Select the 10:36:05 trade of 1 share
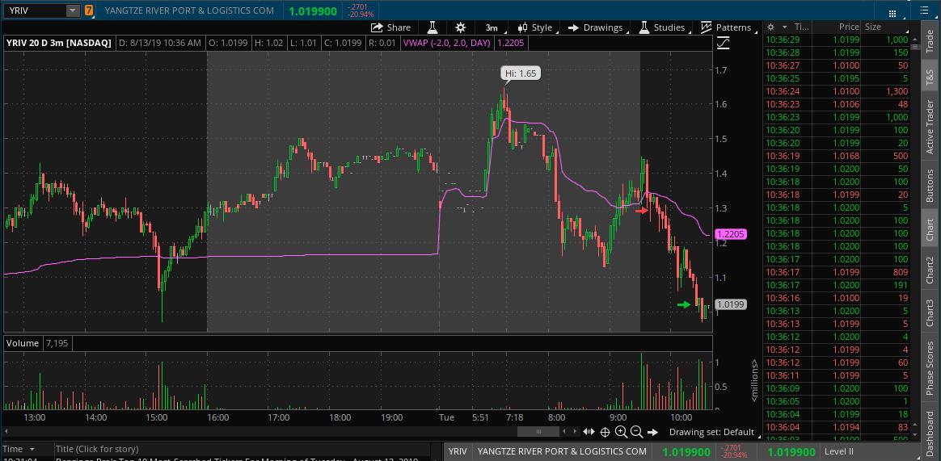941x461 pixels. [x=837, y=401]
